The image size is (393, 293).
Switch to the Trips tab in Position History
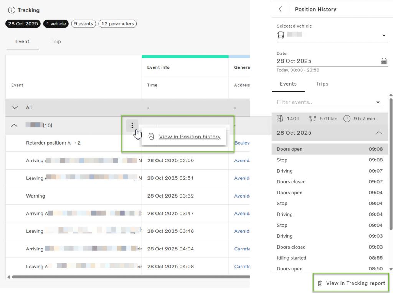[322, 84]
